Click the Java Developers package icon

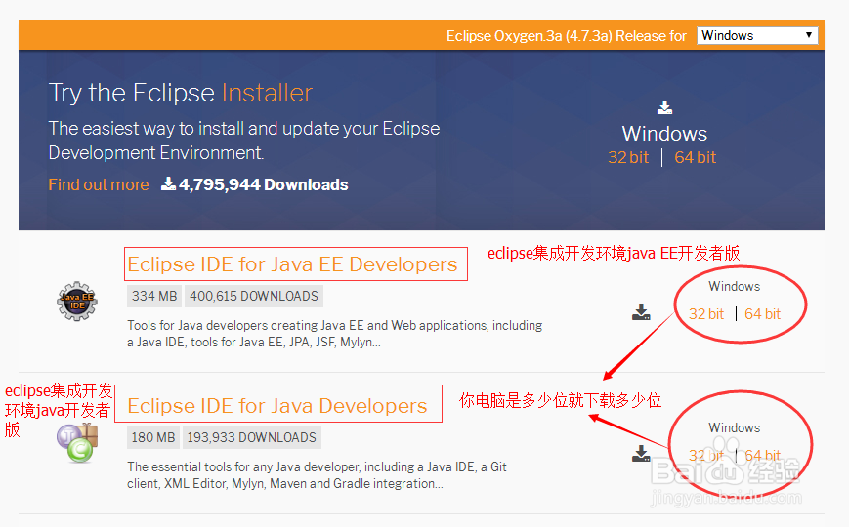(x=77, y=443)
